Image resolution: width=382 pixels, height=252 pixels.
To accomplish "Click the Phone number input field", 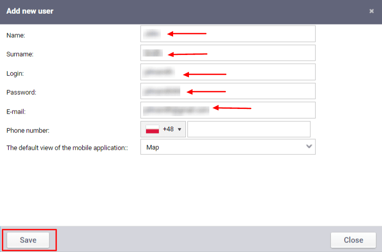I will coord(249,129).
